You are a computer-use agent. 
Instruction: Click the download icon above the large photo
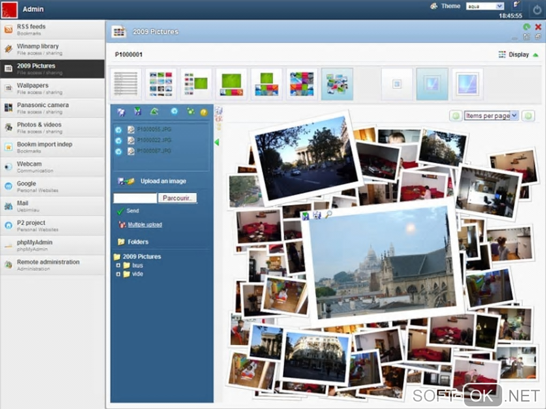point(306,216)
